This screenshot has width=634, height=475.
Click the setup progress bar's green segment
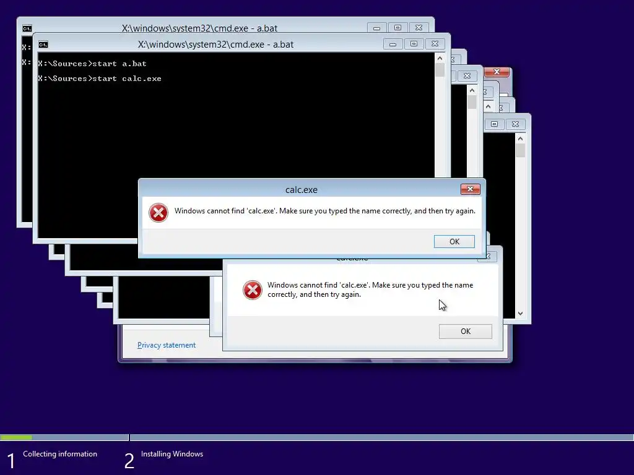[16, 437]
